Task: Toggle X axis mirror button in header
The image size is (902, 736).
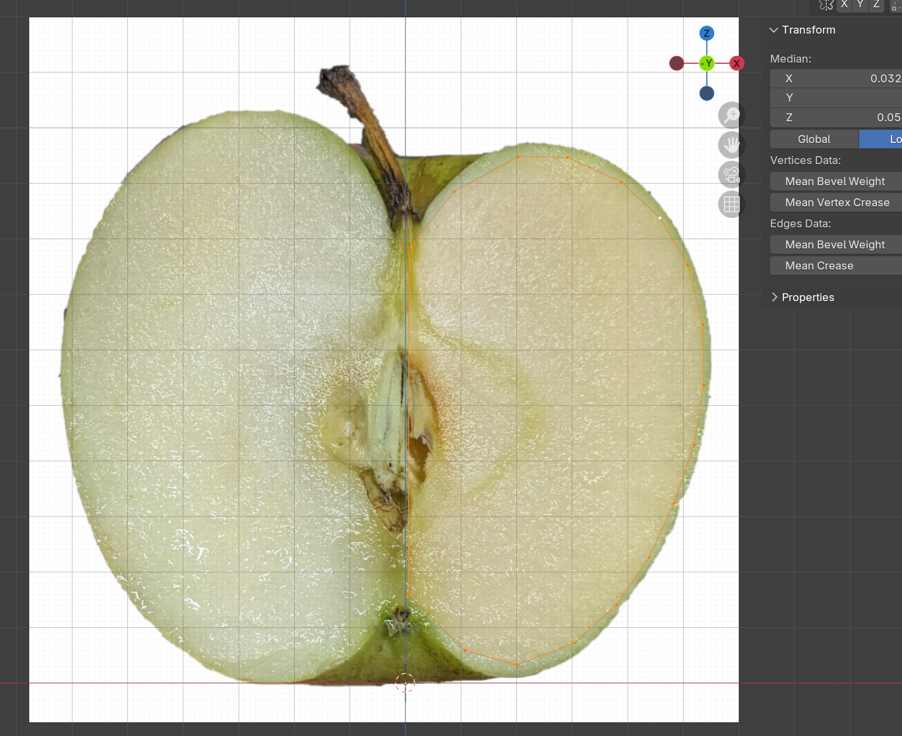Action: pyautogui.click(x=844, y=5)
